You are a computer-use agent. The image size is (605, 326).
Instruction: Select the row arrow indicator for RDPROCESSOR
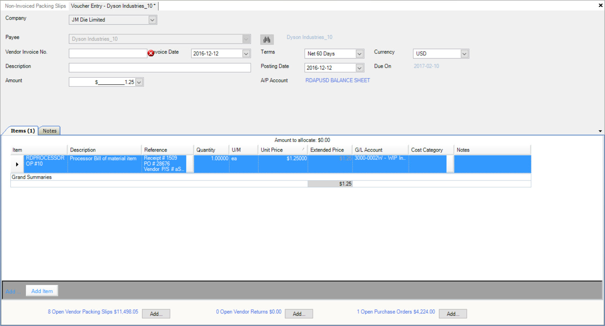(17, 164)
